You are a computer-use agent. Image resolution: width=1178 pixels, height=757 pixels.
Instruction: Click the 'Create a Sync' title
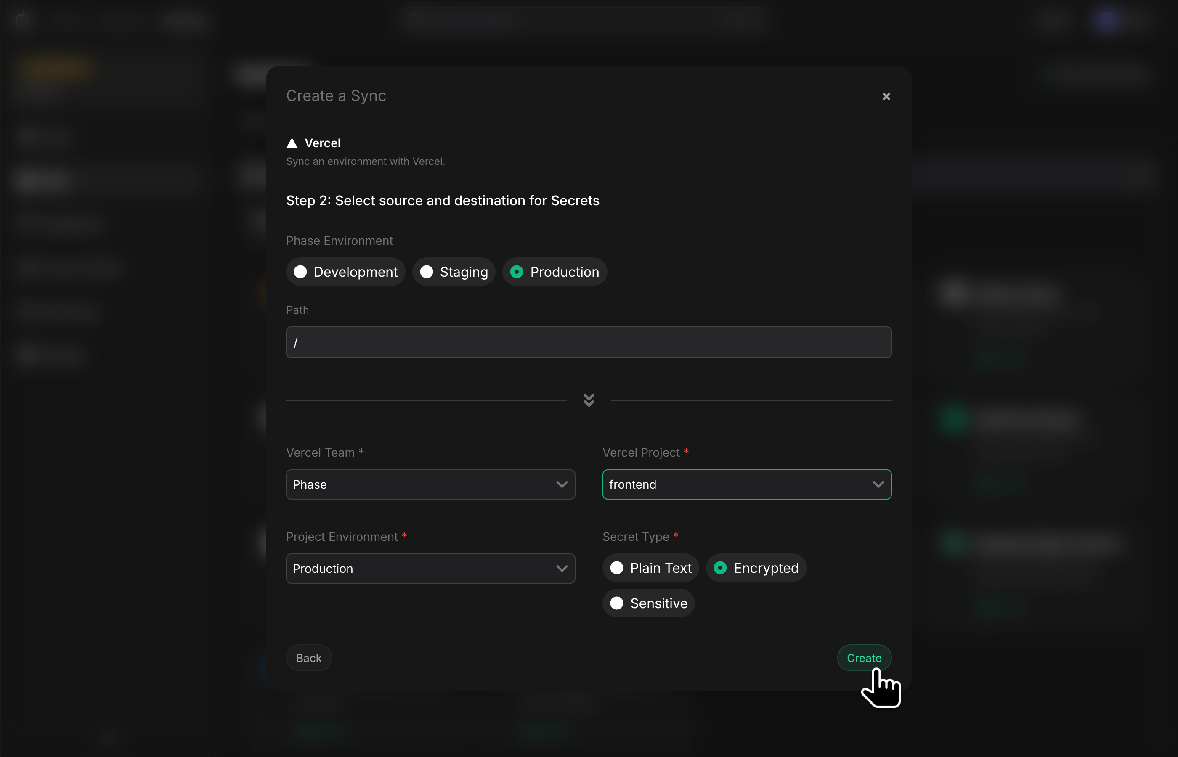tap(336, 96)
